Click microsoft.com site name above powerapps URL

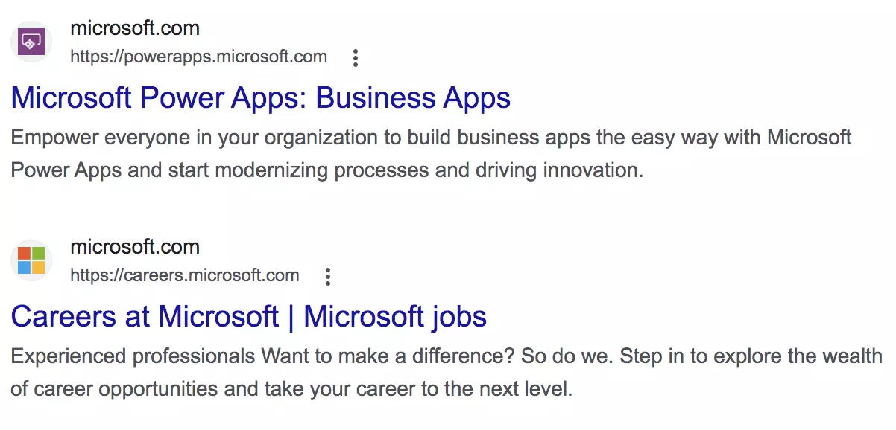(134, 29)
